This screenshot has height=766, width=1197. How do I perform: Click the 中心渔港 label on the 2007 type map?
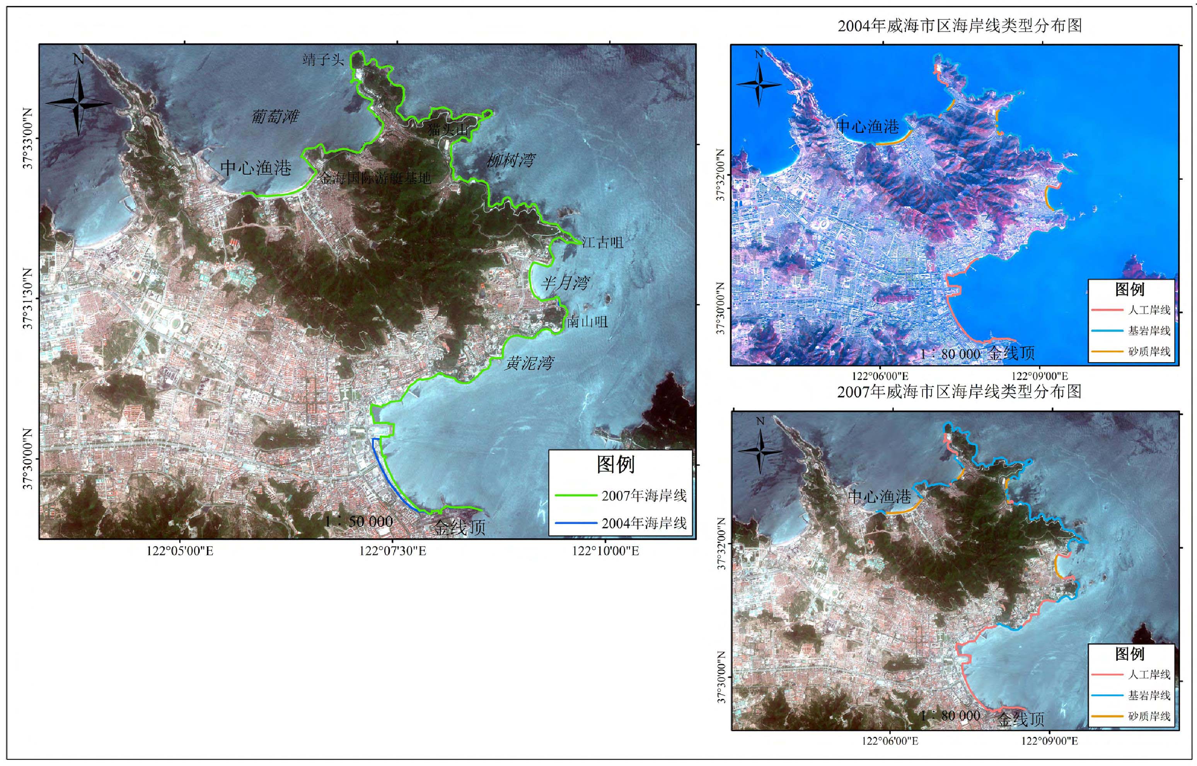(x=879, y=496)
